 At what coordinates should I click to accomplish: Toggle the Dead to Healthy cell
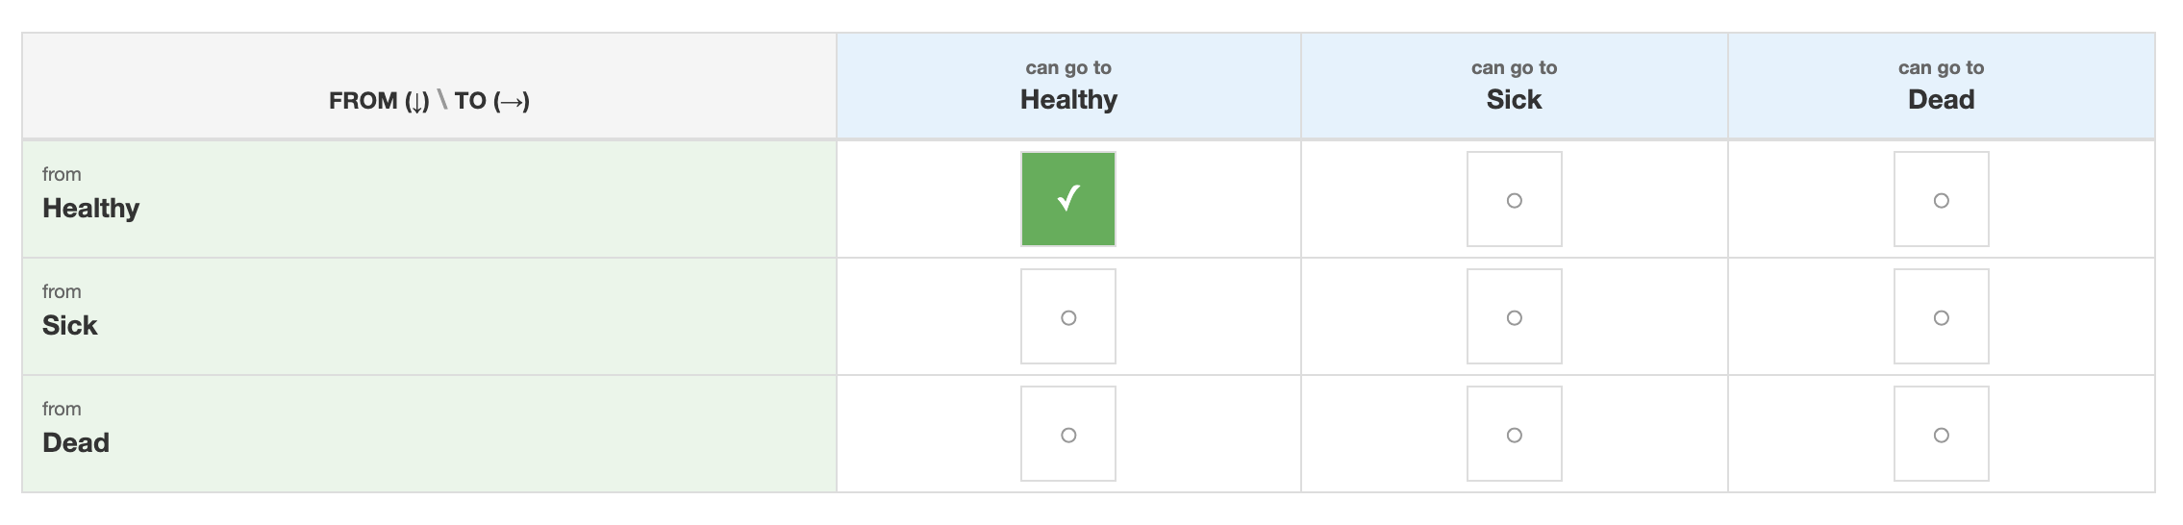1067,434
